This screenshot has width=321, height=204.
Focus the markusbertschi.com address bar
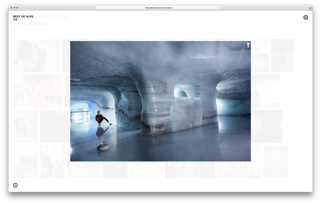click(158, 8)
